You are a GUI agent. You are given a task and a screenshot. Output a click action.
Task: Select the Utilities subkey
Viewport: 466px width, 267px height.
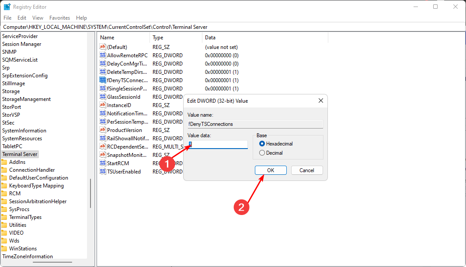pos(17,225)
